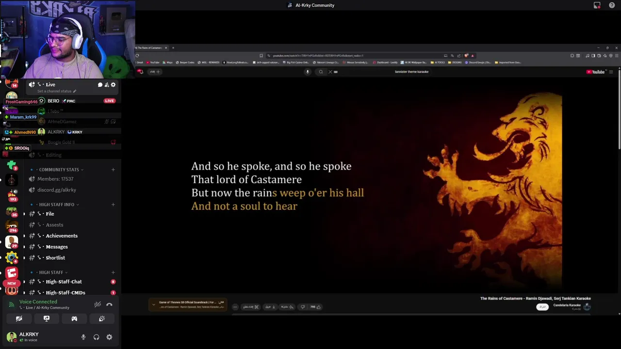
Task: Open Discord help icon in title bar
Action: click(612, 5)
